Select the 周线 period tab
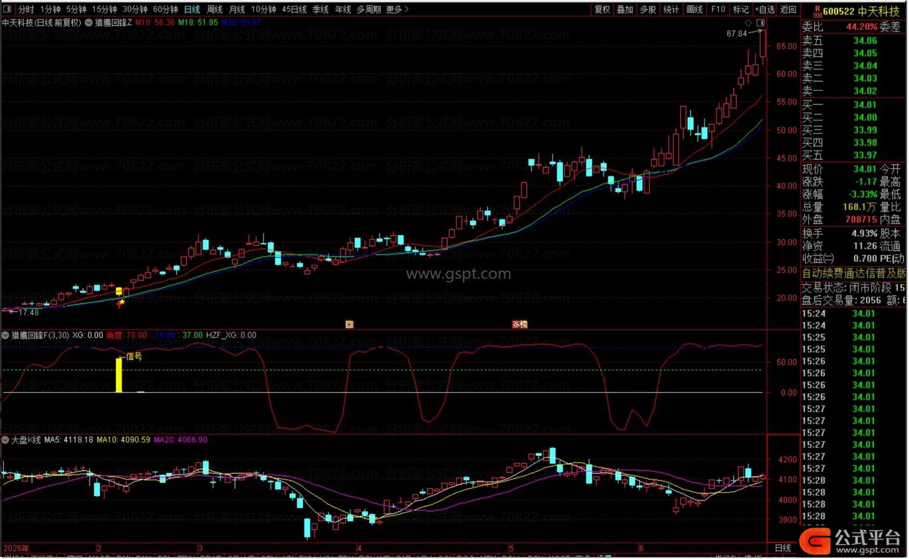The height and width of the screenshot is (559, 909). point(214,9)
